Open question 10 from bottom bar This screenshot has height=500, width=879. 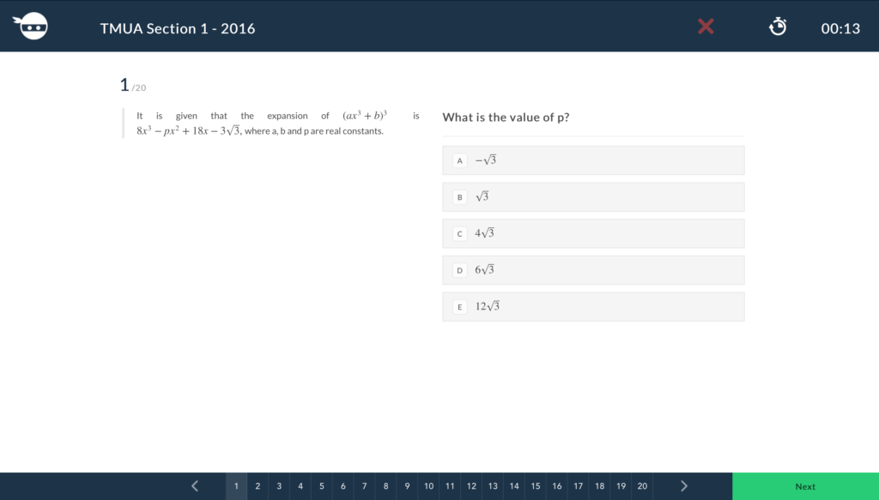click(429, 486)
